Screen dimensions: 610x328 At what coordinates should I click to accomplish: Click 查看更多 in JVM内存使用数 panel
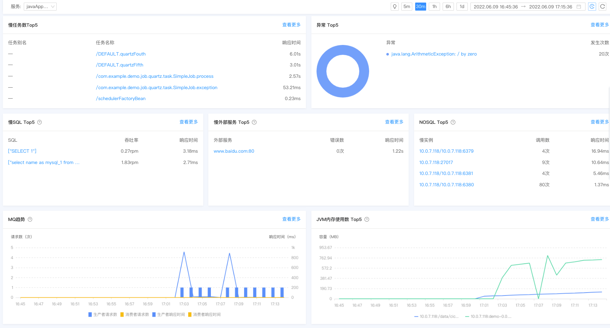pyautogui.click(x=600, y=219)
